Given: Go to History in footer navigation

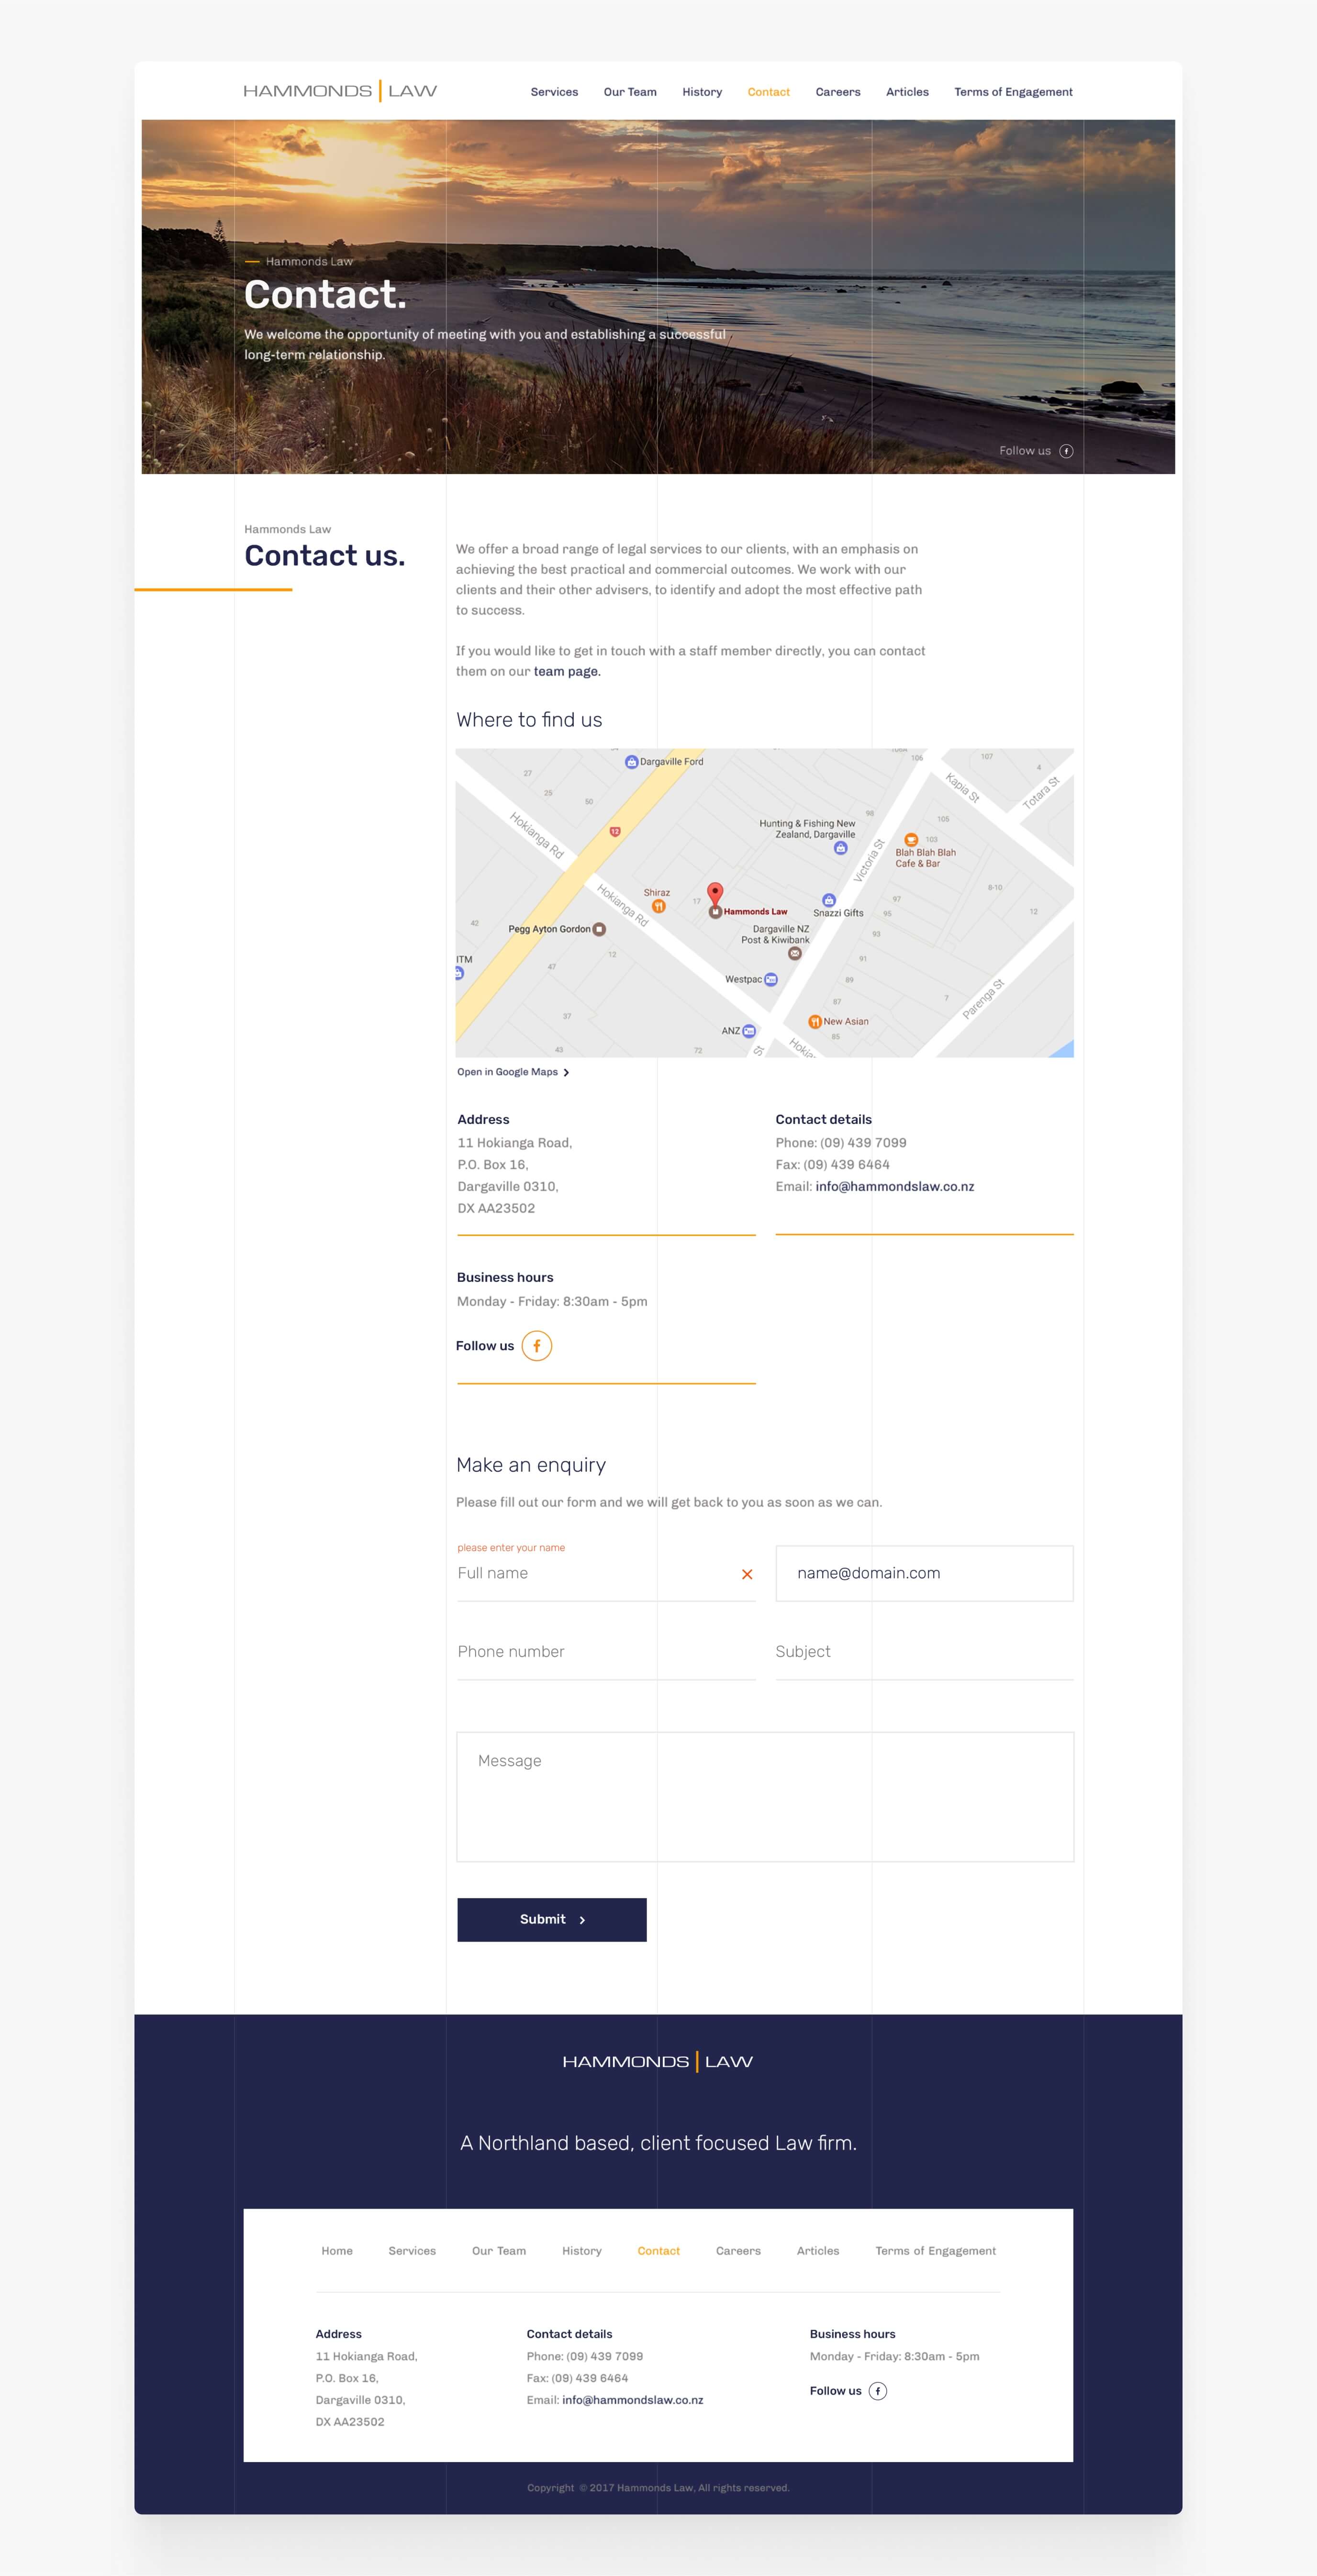Looking at the screenshot, I should coord(582,2251).
